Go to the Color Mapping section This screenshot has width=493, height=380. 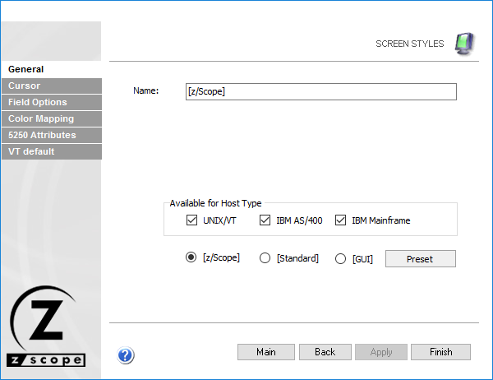(x=52, y=118)
